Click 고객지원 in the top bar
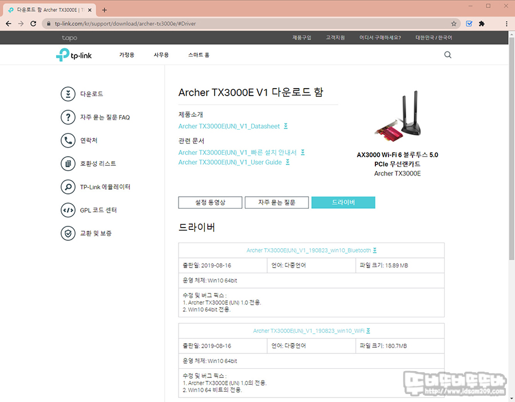 coord(335,38)
